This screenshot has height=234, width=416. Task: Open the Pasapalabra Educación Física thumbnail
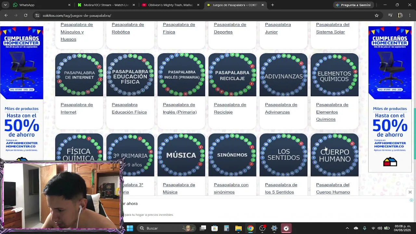(x=130, y=75)
